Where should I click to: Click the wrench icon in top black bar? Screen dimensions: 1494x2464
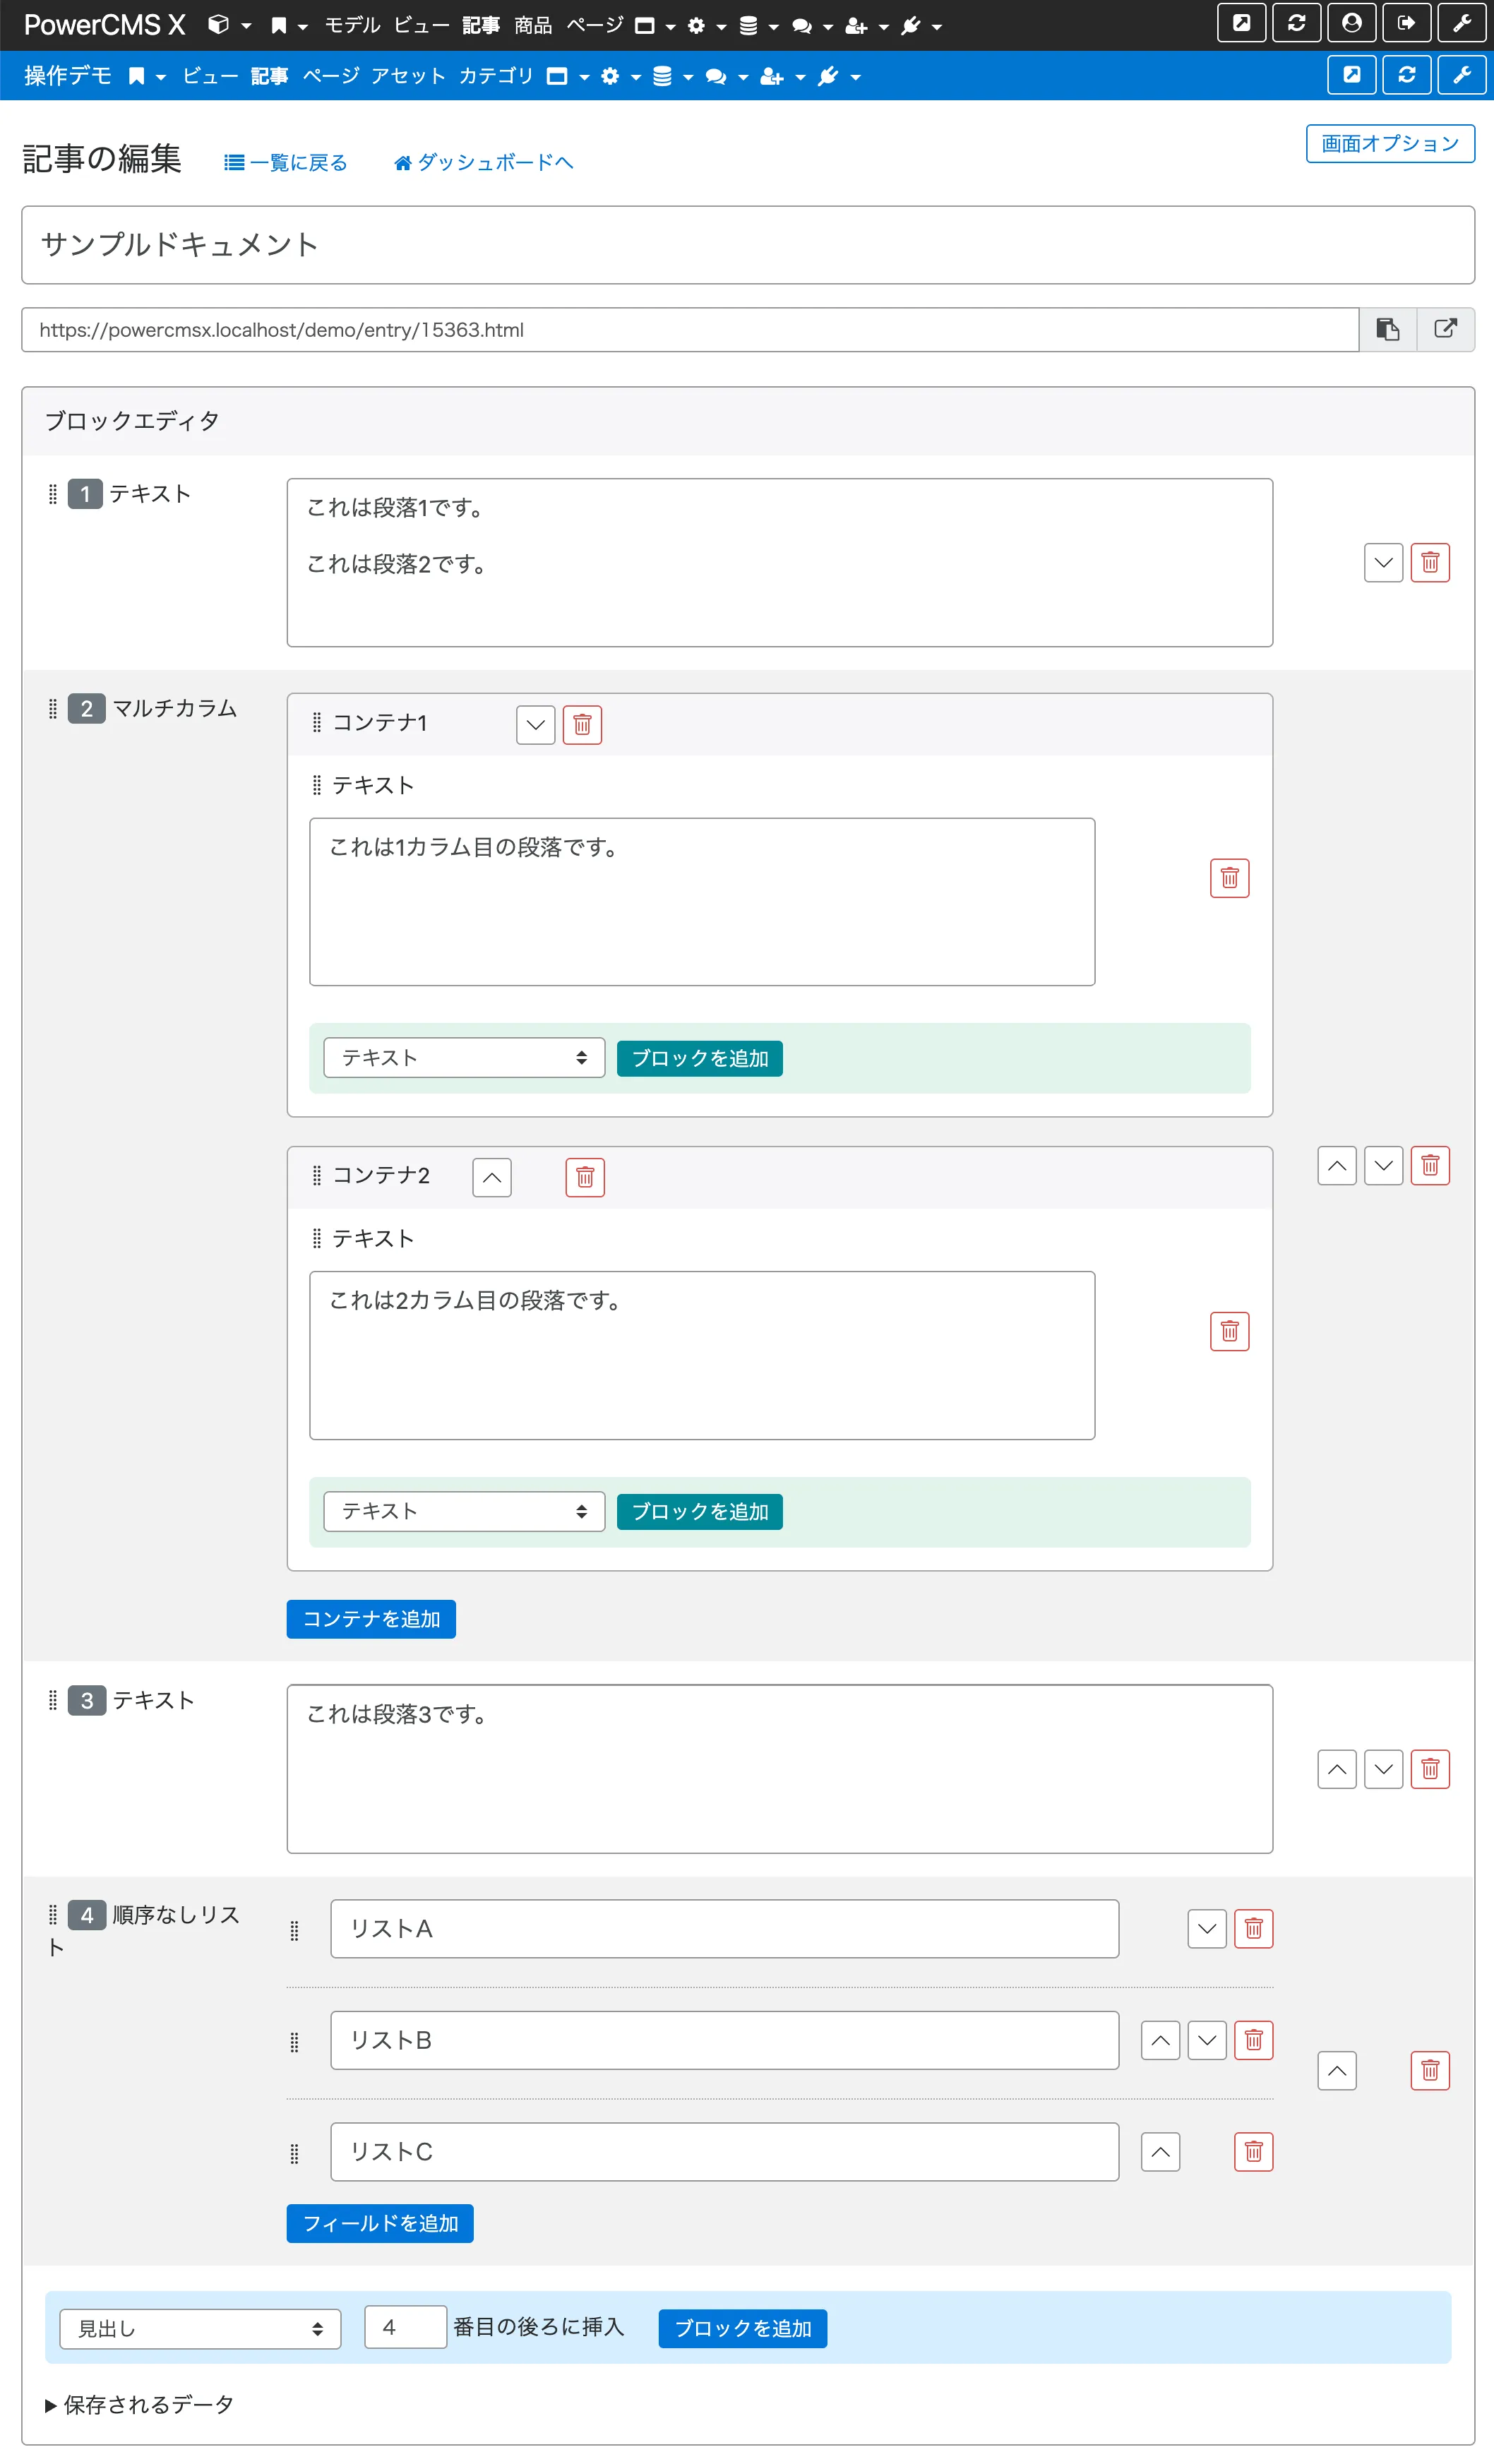1461,23
